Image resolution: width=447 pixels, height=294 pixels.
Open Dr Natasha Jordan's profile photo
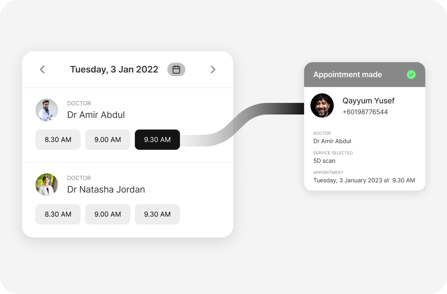(47, 185)
